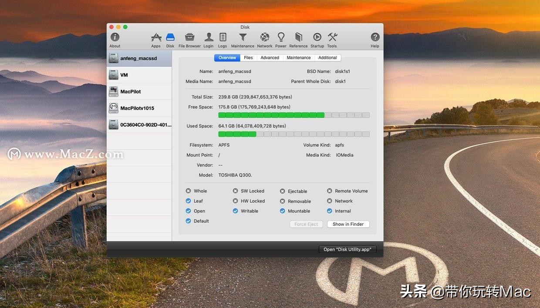
Task: Switch to the Files tab
Action: click(248, 57)
